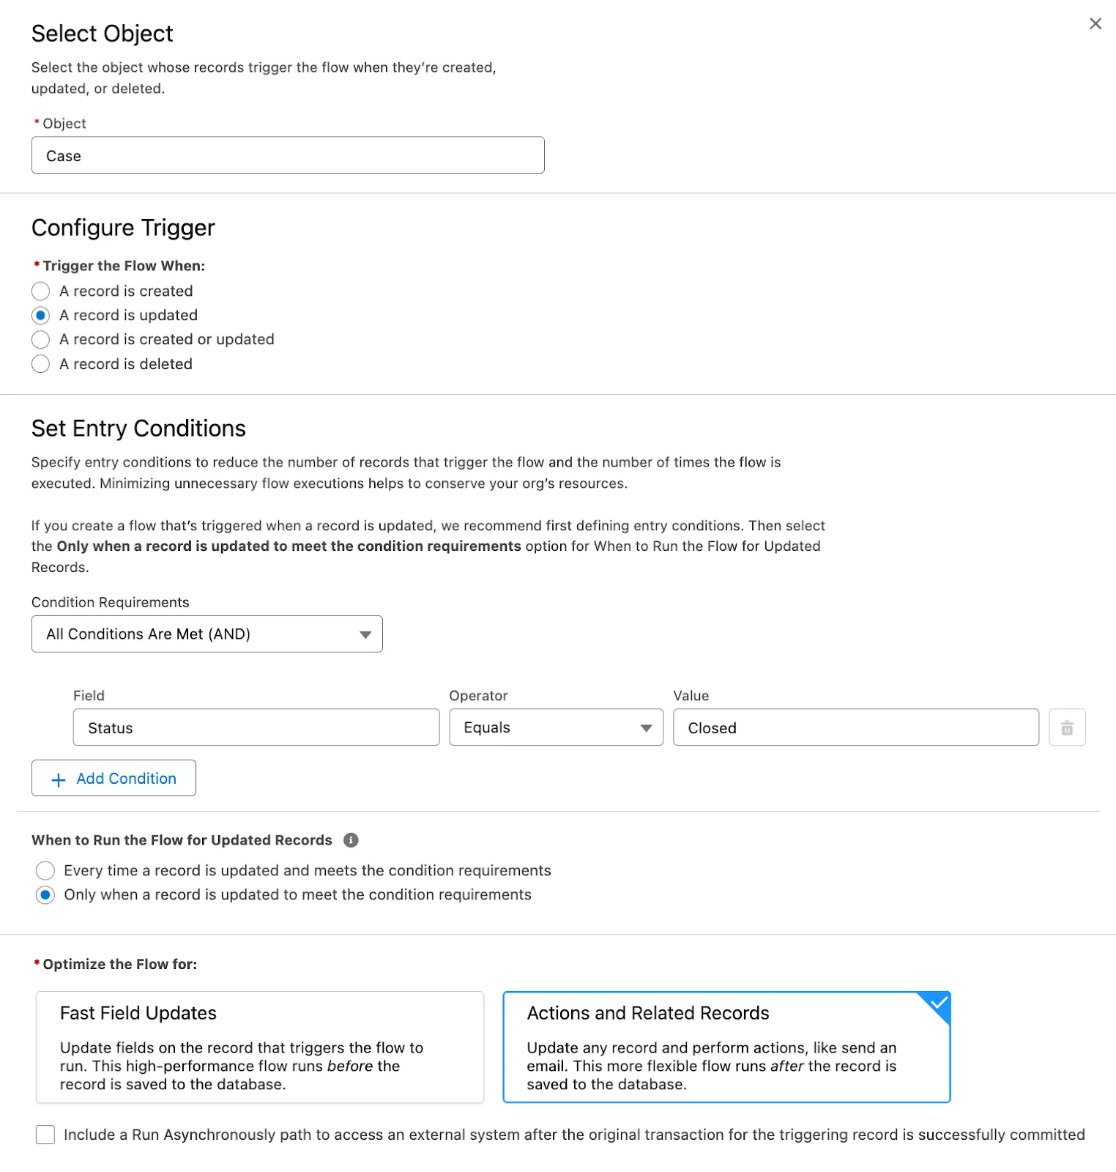Click the plus icon next to Add Condition
Viewport: 1116px width, 1172px height.
58,779
